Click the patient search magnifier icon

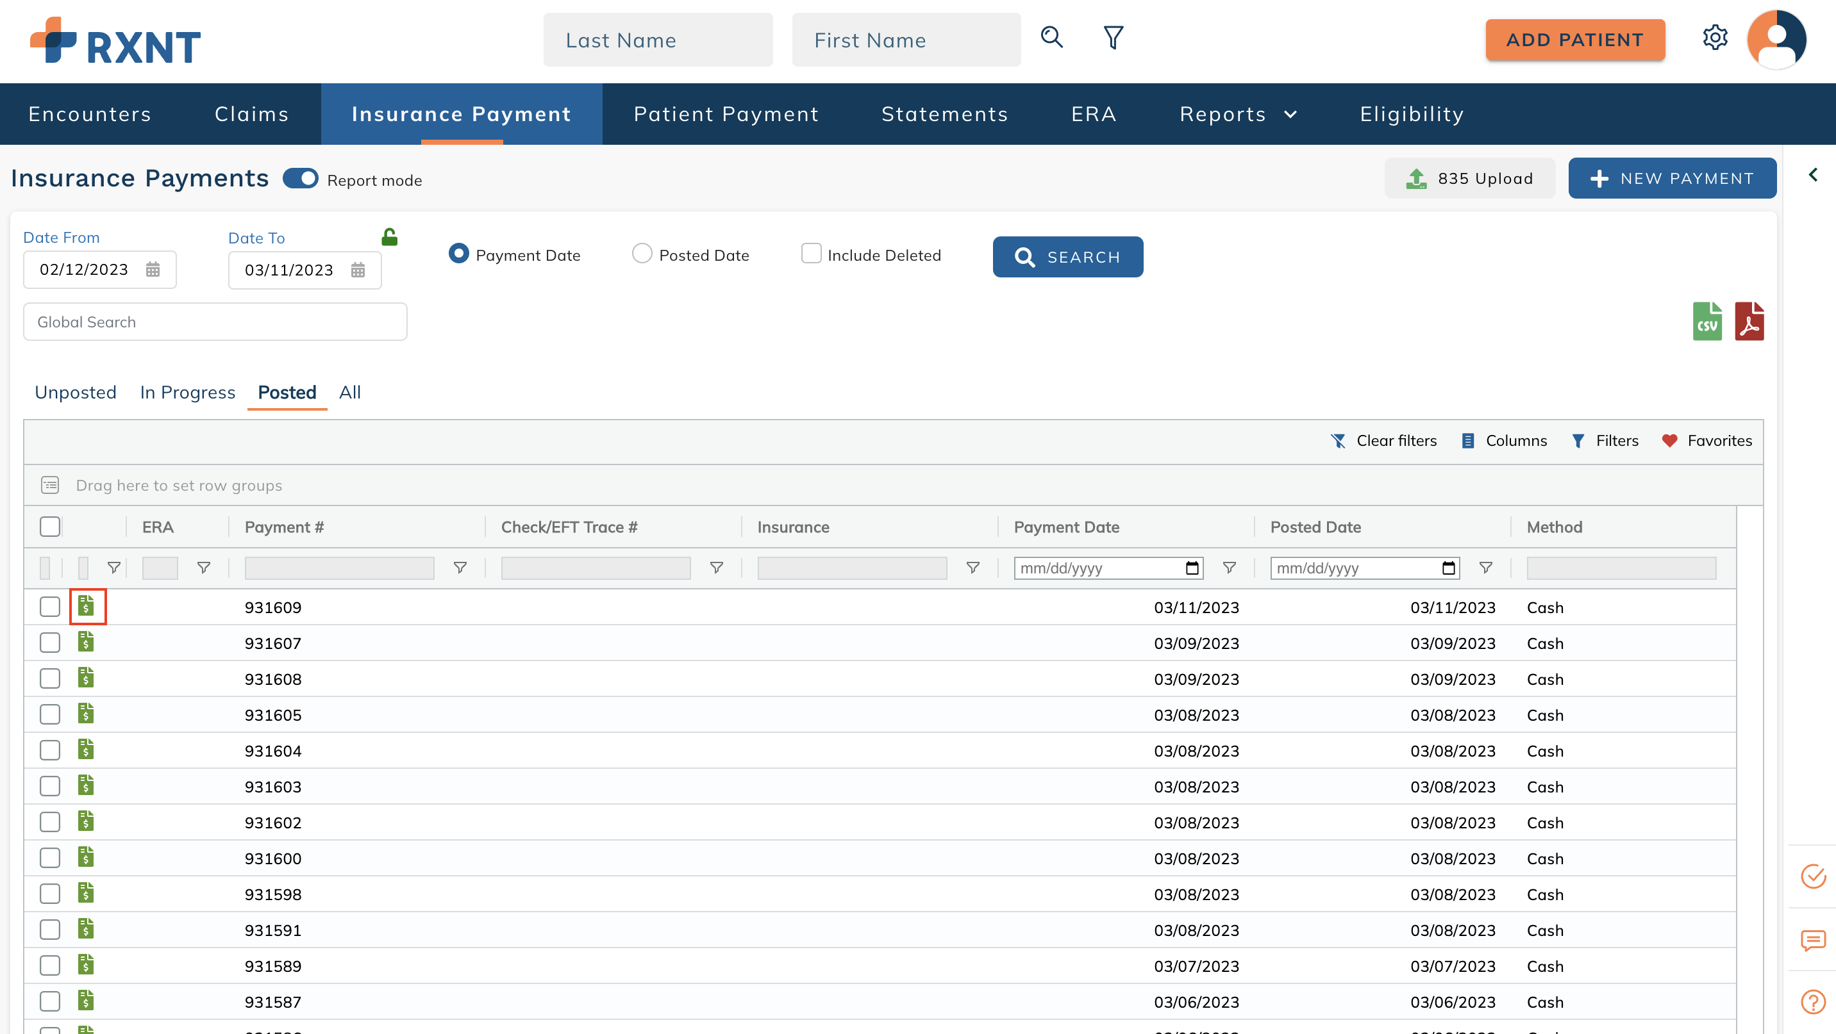point(1051,37)
